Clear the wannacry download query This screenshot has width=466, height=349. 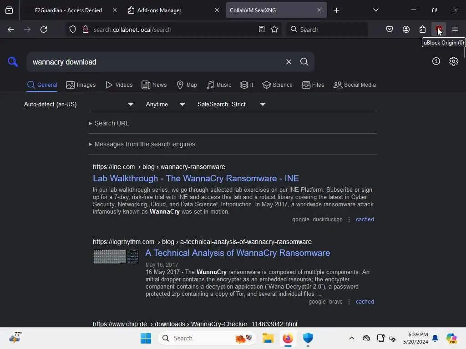click(x=289, y=62)
